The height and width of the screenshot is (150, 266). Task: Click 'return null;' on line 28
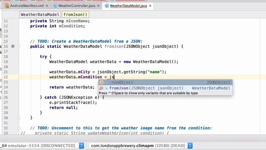(x=64, y=107)
